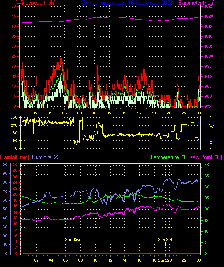Click the 28 value on rainfall axis

(x=15, y=170)
